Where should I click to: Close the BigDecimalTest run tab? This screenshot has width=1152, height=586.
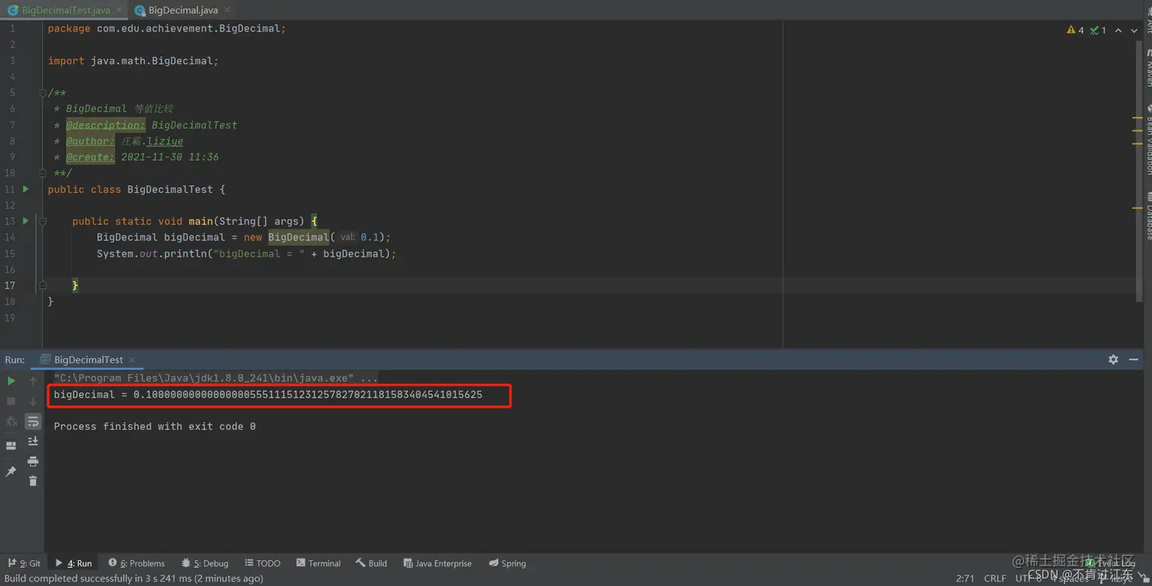pos(132,360)
